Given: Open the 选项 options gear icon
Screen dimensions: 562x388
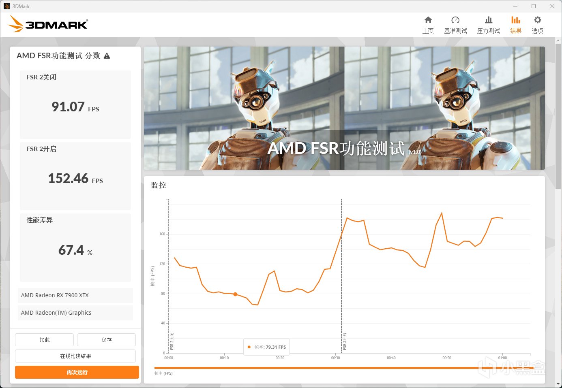Looking at the screenshot, I should point(538,20).
